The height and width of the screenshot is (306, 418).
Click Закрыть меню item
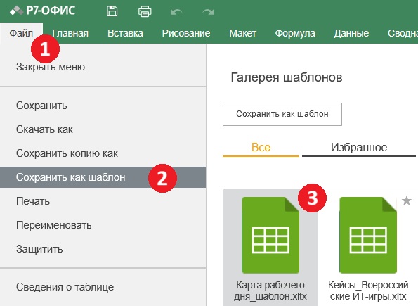pos(103,67)
